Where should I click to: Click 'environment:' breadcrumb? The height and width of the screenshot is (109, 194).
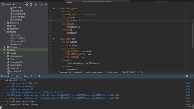(x=112, y=72)
